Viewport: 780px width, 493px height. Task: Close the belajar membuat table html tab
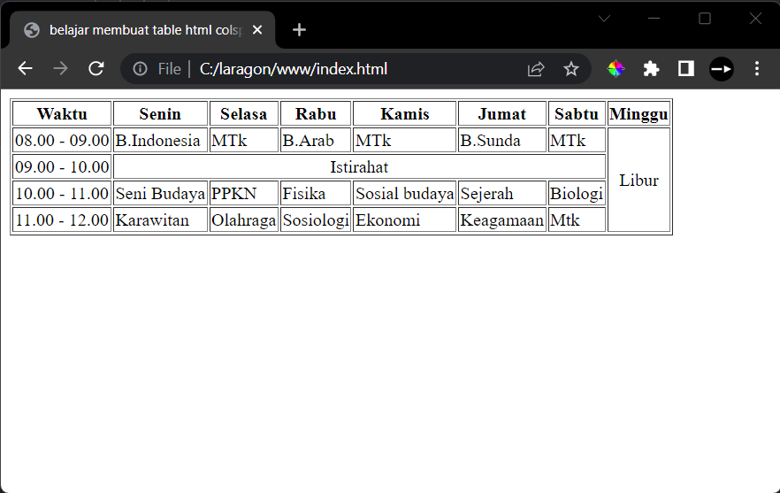click(x=257, y=30)
